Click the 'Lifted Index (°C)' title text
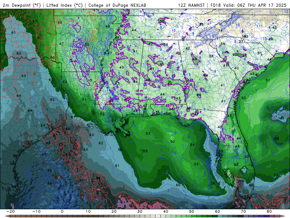Viewport: 290px width, 218px height. pos(65,5)
